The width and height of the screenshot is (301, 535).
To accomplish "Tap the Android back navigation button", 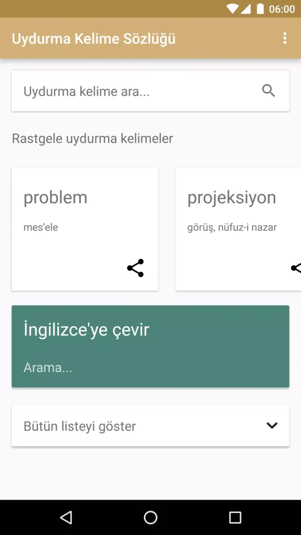I will point(66,517).
